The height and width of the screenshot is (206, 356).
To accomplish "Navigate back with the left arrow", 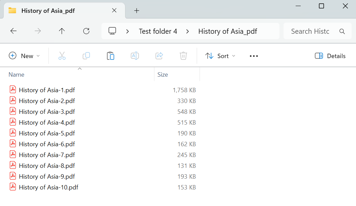I will [13, 31].
